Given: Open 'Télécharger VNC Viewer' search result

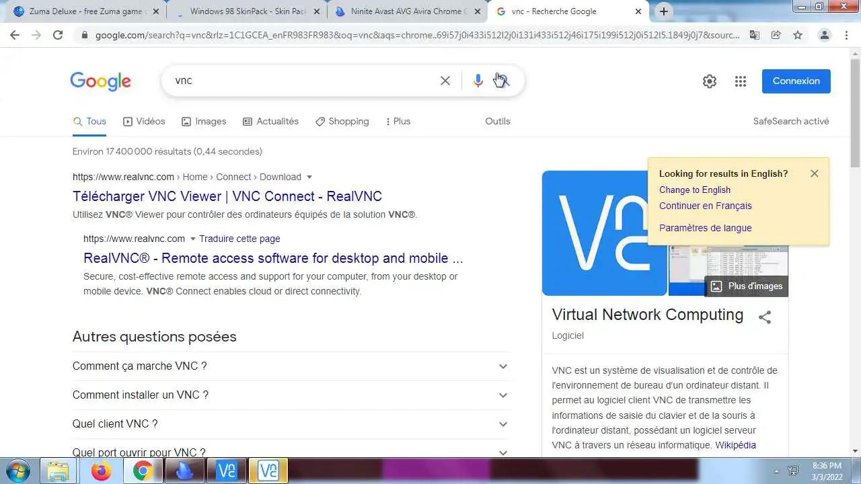Looking at the screenshot, I should point(227,196).
